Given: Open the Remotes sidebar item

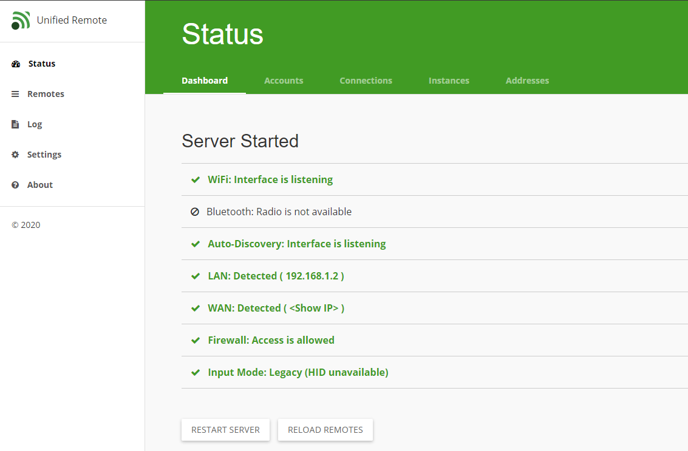Looking at the screenshot, I should tap(72, 94).
